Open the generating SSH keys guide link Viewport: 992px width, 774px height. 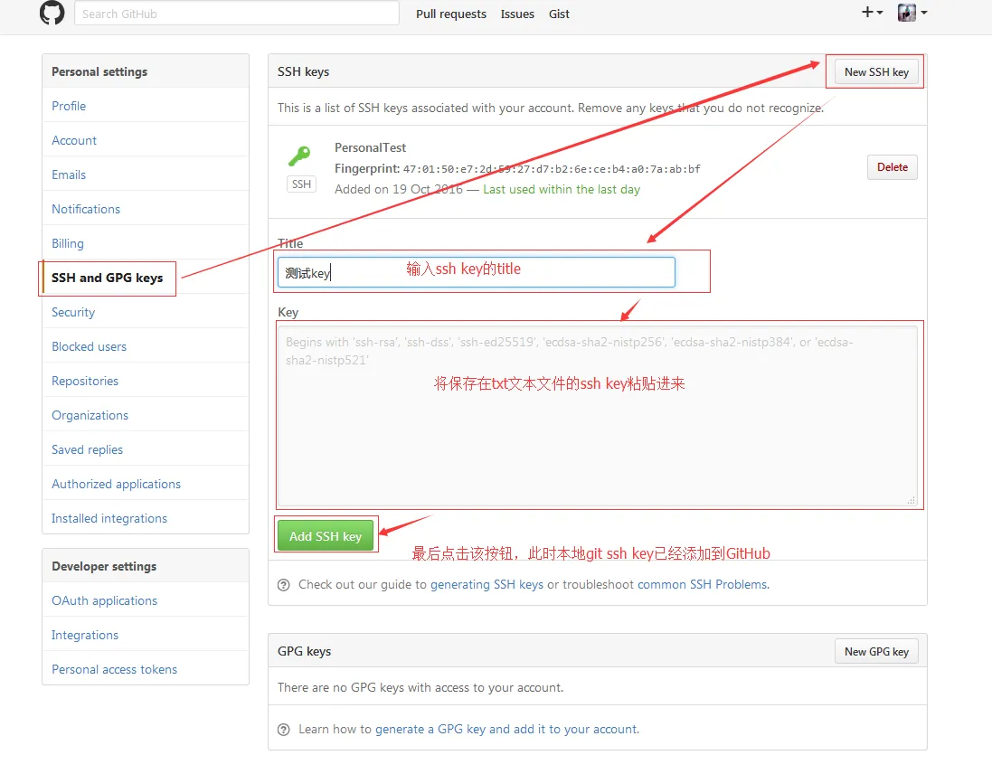tap(487, 584)
